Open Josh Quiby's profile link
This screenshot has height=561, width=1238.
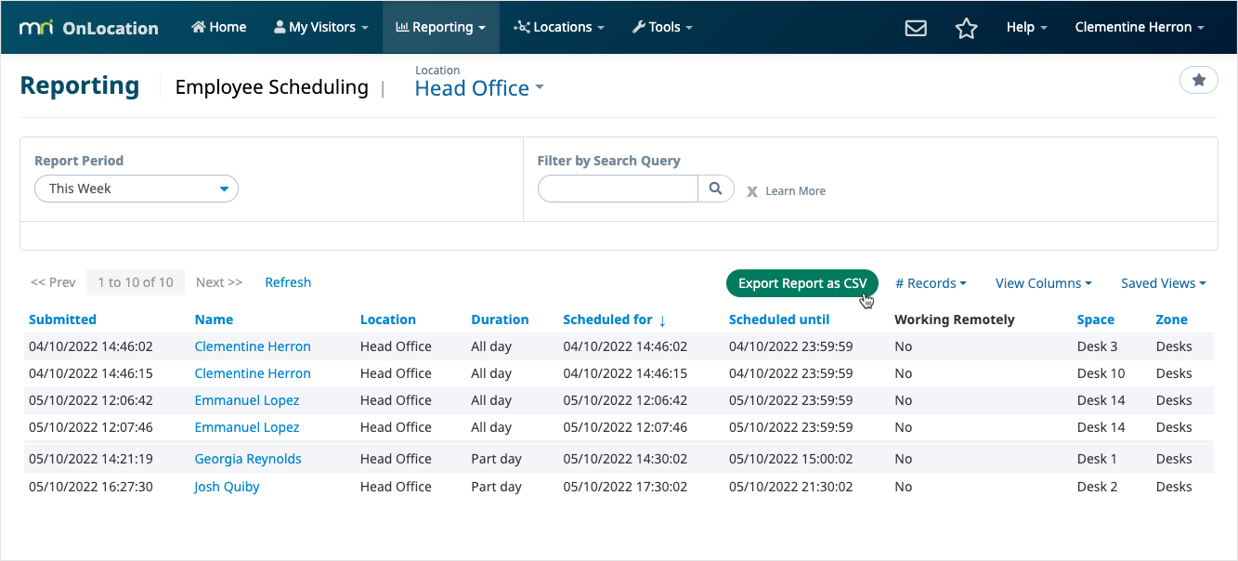pyautogui.click(x=226, y=486)
